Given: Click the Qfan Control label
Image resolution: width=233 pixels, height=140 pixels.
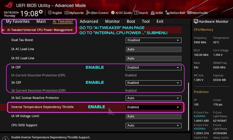Looking at the screenshot, I should (100, 13).
